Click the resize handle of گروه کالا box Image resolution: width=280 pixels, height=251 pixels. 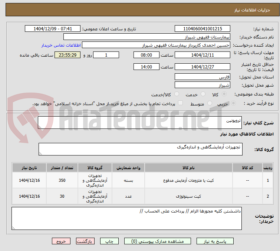coord(40,154)
